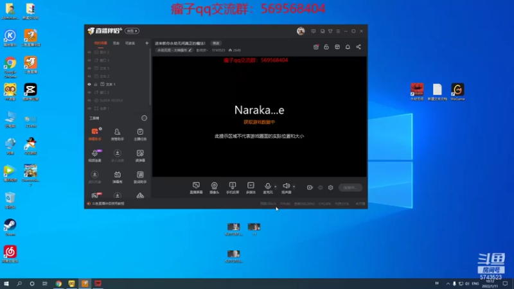Click the pencil edit icon beside category
514x289 pixels.
(190, 50)
